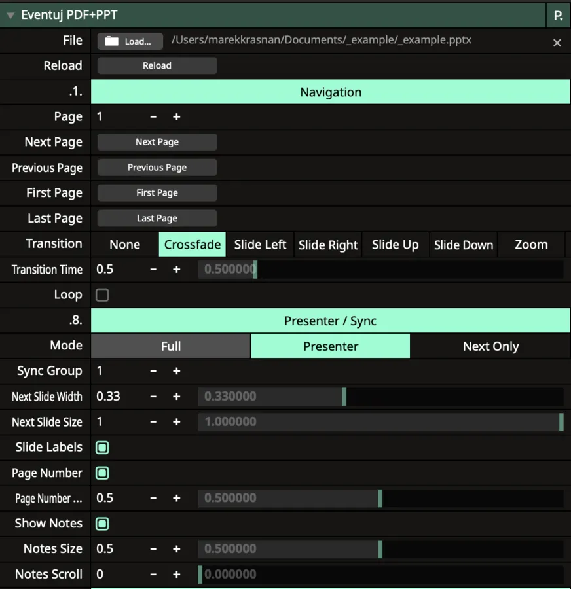Image resolution: width=571 pixels, height=589 pixels.
Task: Collapse the Navigation section header
Action: (331, 92)
